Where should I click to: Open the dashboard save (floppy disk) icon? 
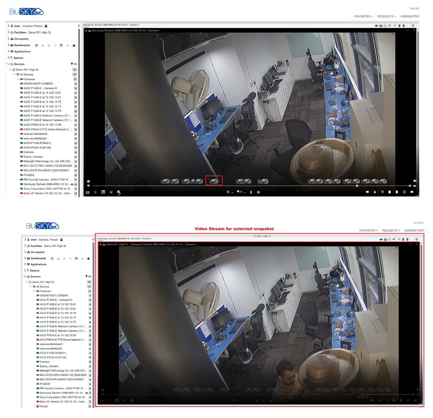[x=61, y=45]
